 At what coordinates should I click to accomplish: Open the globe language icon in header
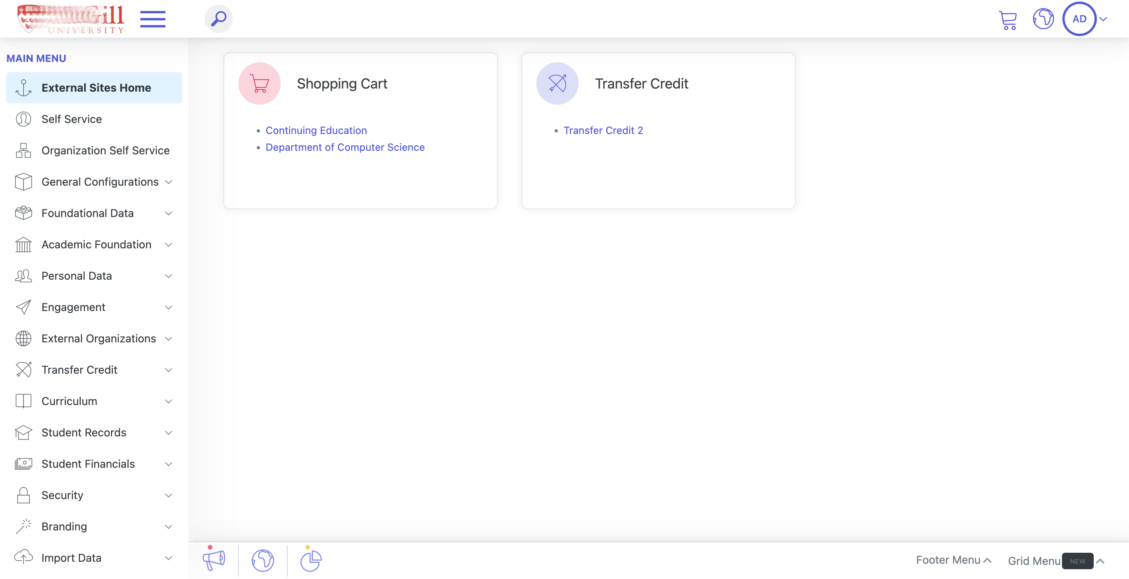point(1043,19)
